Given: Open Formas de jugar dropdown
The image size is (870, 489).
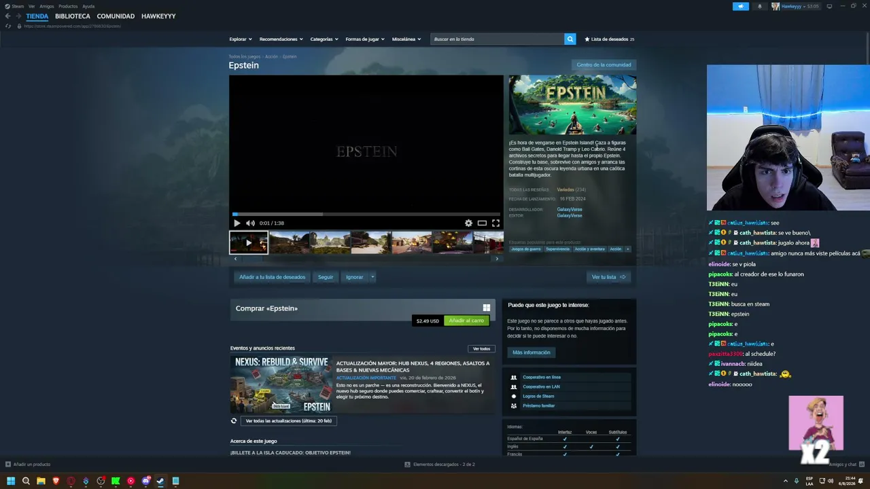Looking at the screenshot, I should 365,39.
